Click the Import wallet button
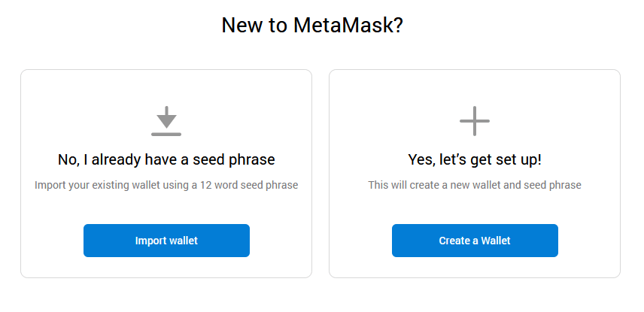This screenshot has width=644, height=312. click(166, 241)
